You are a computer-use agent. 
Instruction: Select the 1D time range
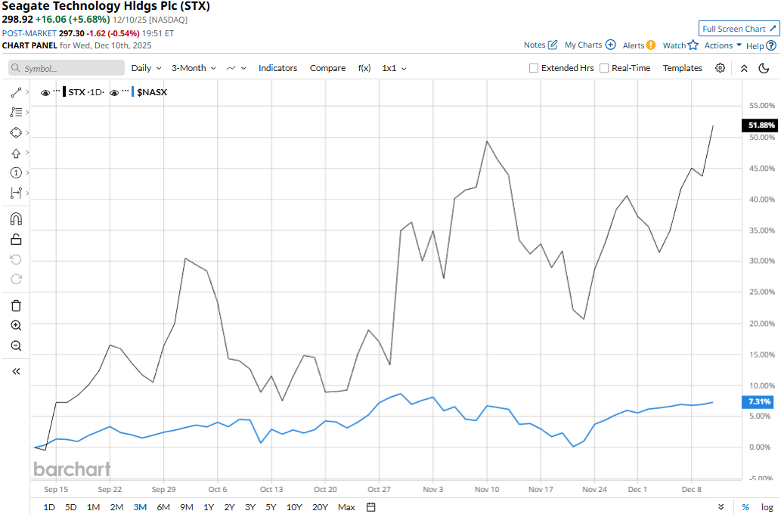(49, 507)
